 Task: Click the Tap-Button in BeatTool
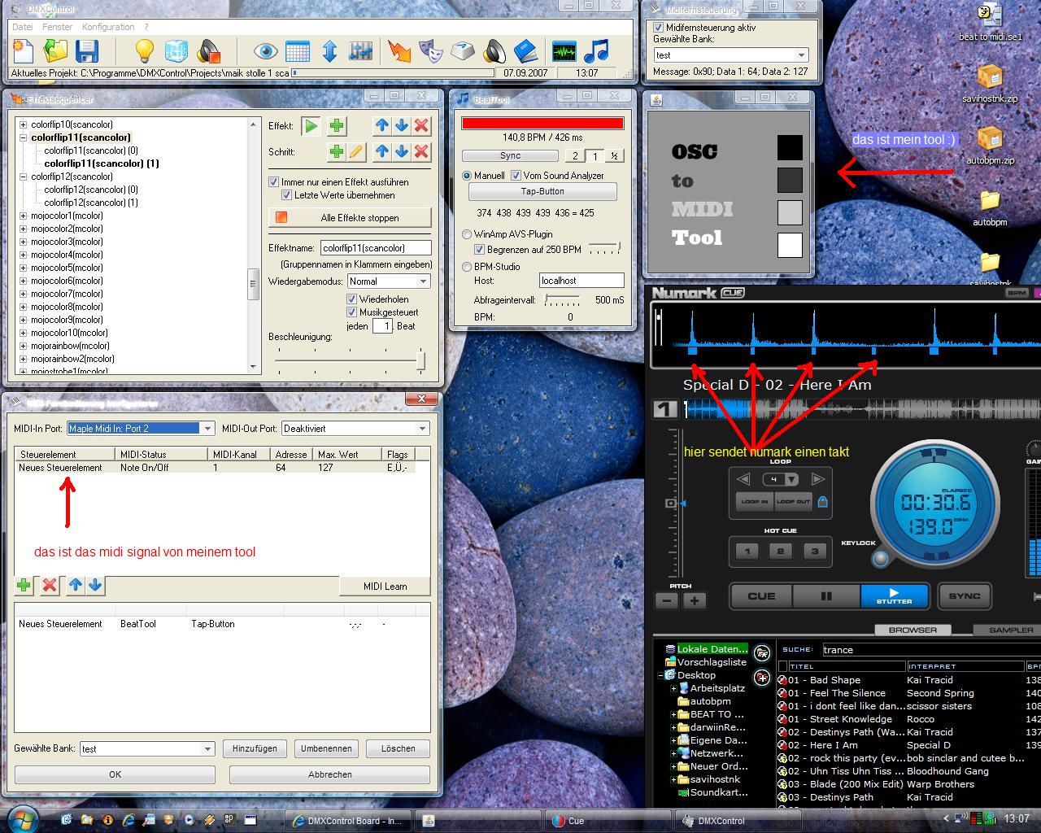pyautogui.click(x=542, y=192)
